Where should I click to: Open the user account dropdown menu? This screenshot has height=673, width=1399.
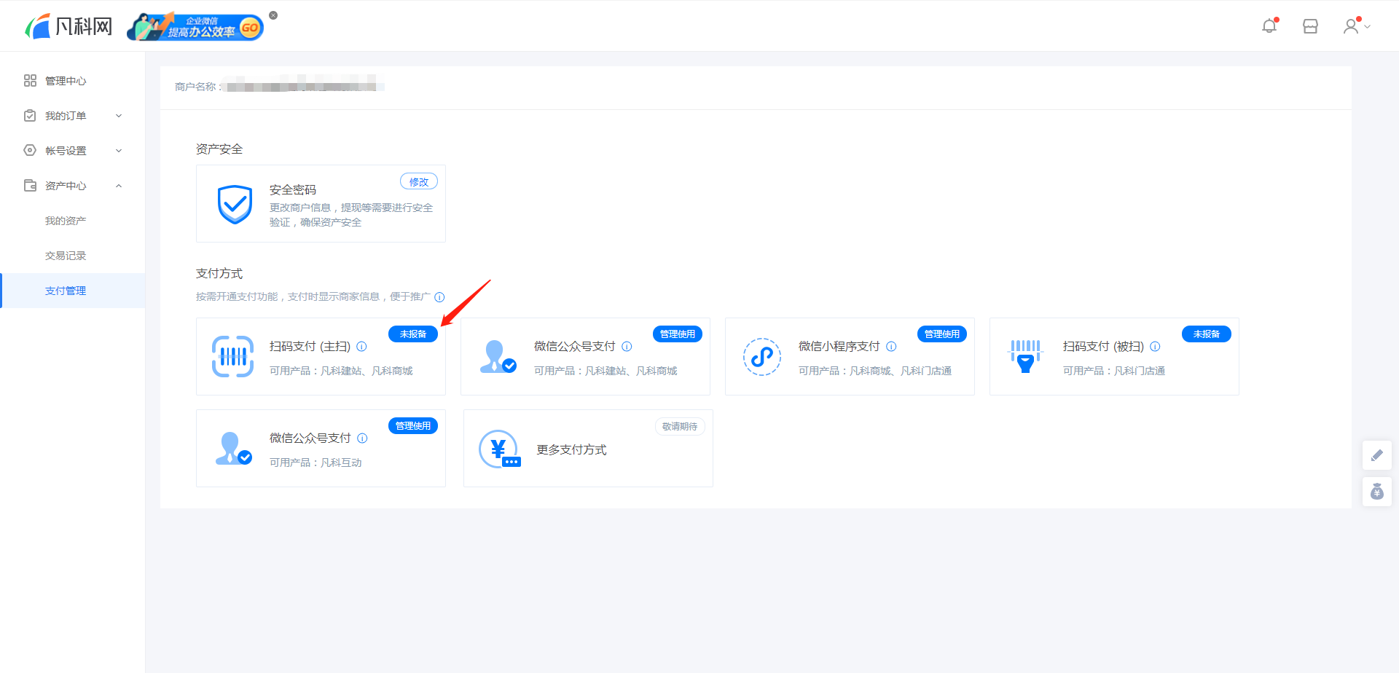pyautogui.click(x=1356, y=26)
